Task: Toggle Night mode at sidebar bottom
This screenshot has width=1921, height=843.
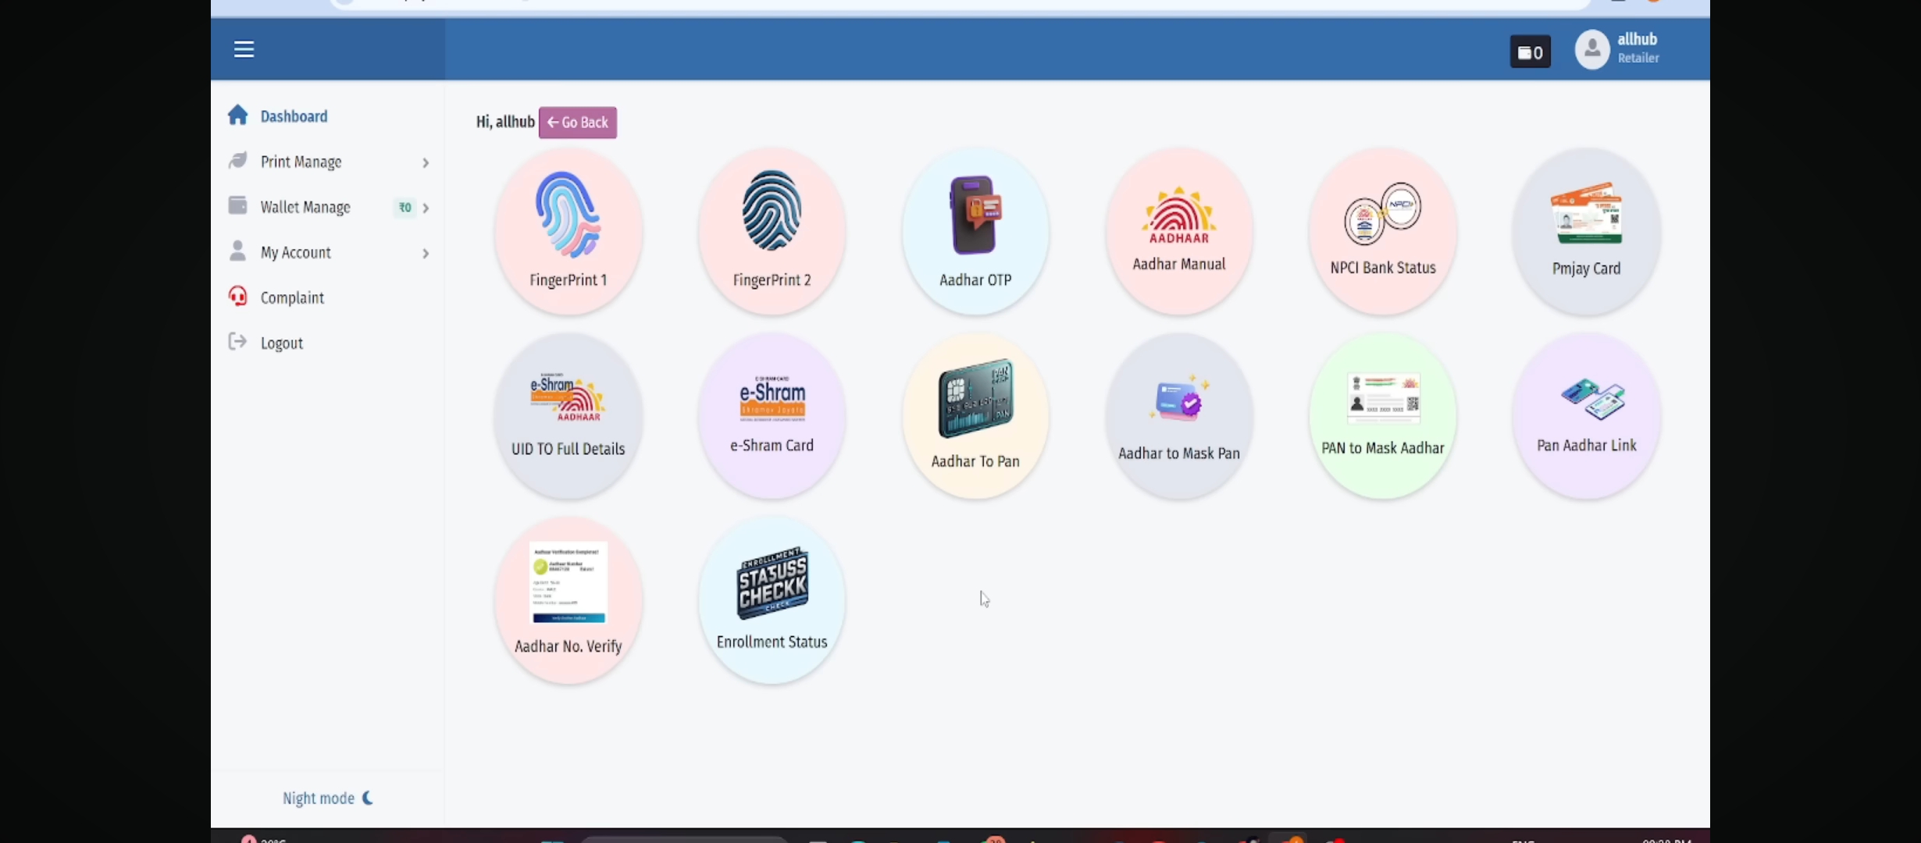Action: click(x=327, y=798)
